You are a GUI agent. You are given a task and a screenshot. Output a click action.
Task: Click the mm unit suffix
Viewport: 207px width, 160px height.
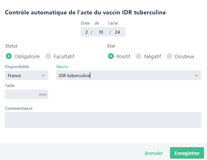[x=43, y=95]
